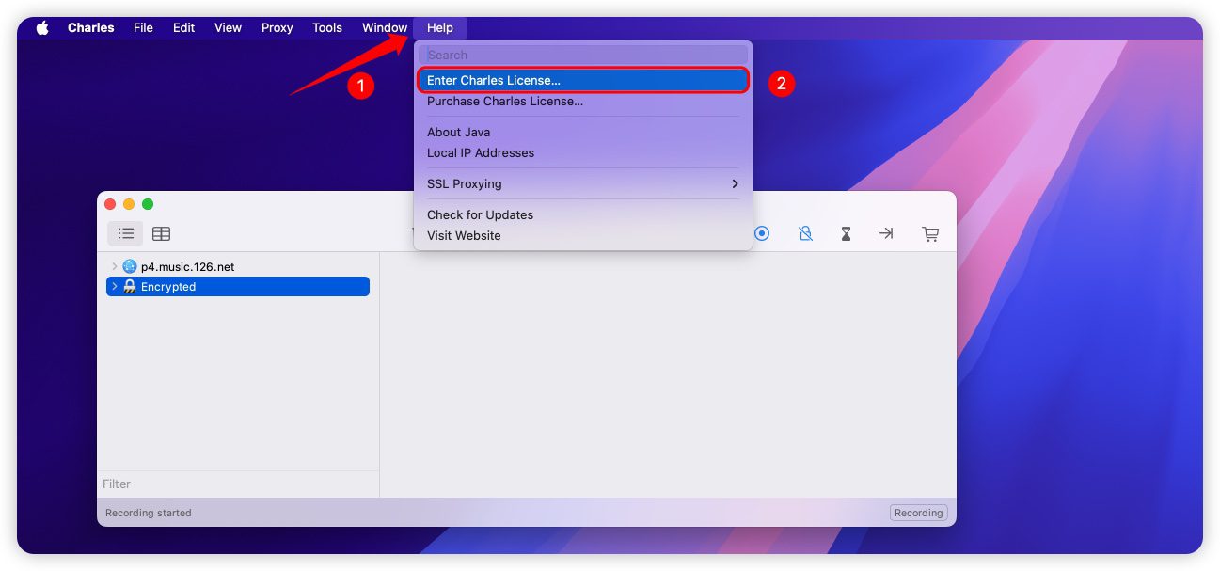Open the Window menu
This screenshot has height=571, width=1220.
click(385, 28)
